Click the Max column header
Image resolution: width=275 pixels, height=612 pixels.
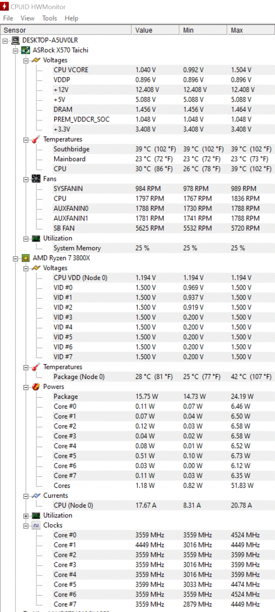pos(251,30)
